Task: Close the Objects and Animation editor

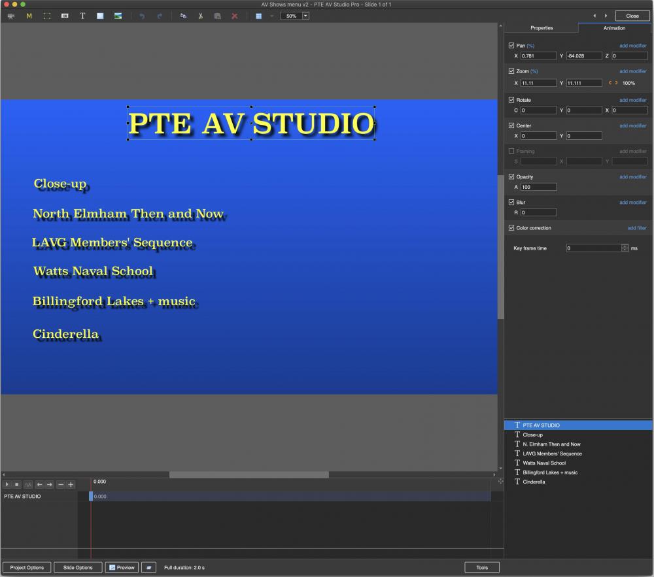Action: 632,16
